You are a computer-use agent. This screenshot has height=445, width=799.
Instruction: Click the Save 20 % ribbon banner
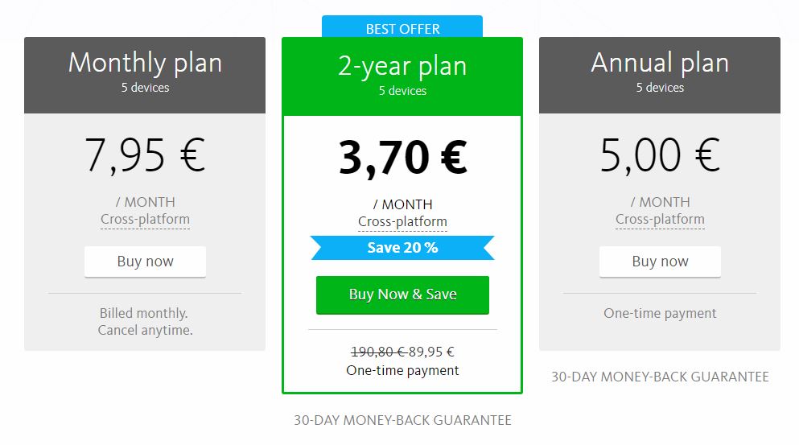pyautogui.click(x=402, y=248)
